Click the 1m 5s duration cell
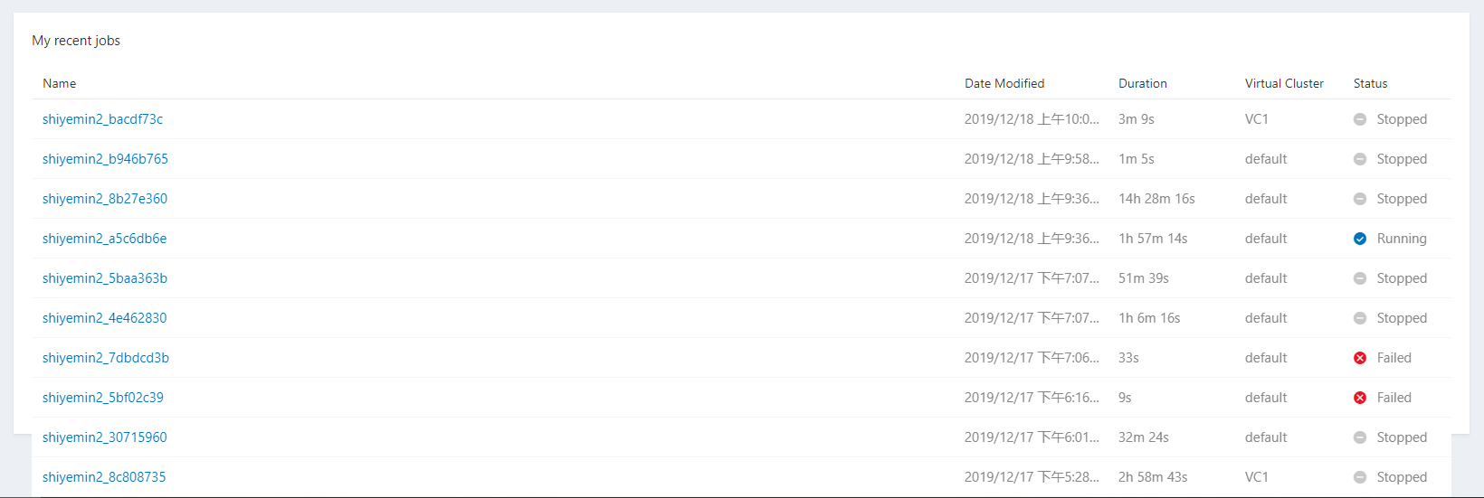This screenshot has width=1484, height=498. 1137,159
